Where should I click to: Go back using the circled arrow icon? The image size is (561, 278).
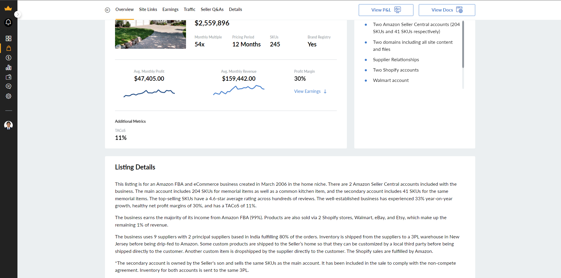tap(107, 10)
